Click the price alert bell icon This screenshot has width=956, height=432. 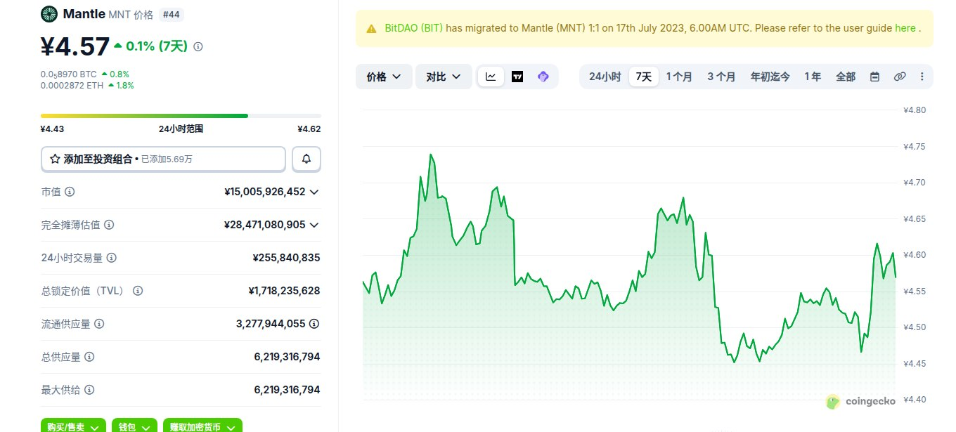click(x=306, y=159)
